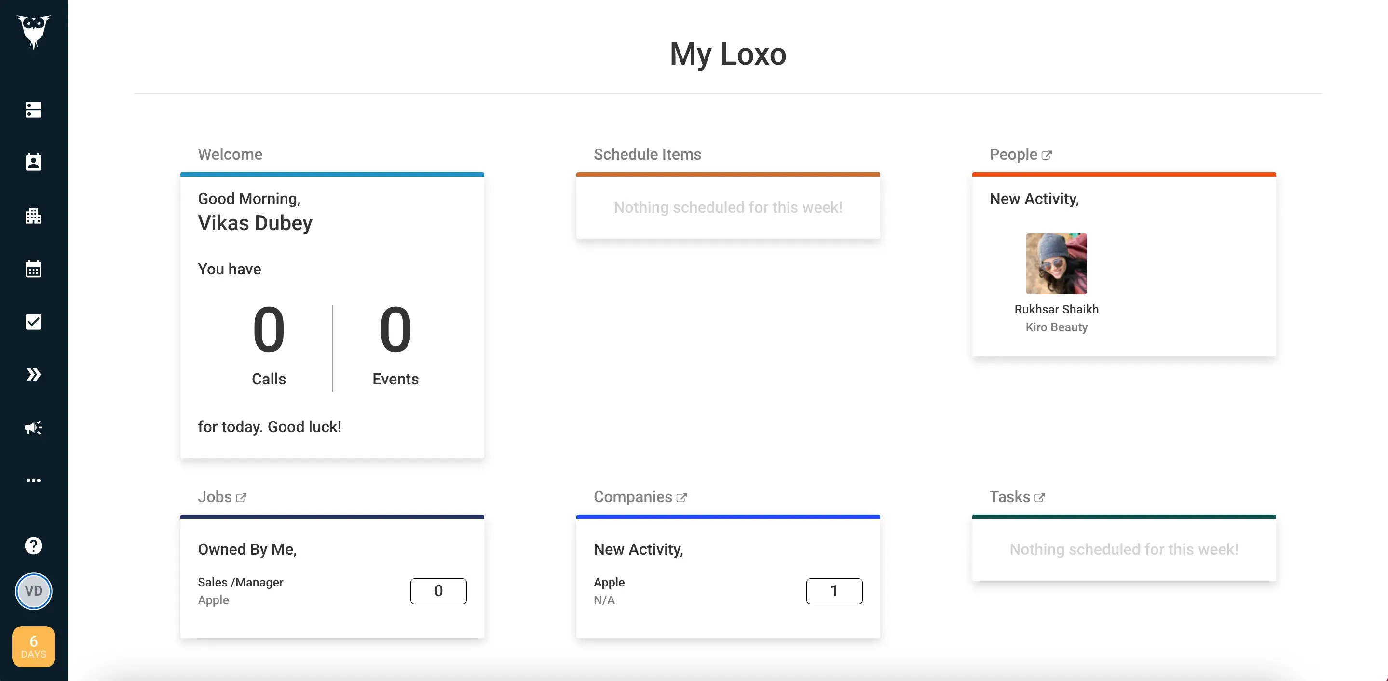Click the My Loxo page title
The width and height of the screenshot is (1388, 681).
(x=727, y=54)
